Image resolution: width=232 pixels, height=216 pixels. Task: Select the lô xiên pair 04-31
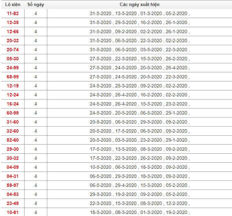(13, 176)
